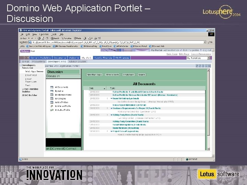
Task: Click the Assign Permissions link
Action: pos(201,54)
